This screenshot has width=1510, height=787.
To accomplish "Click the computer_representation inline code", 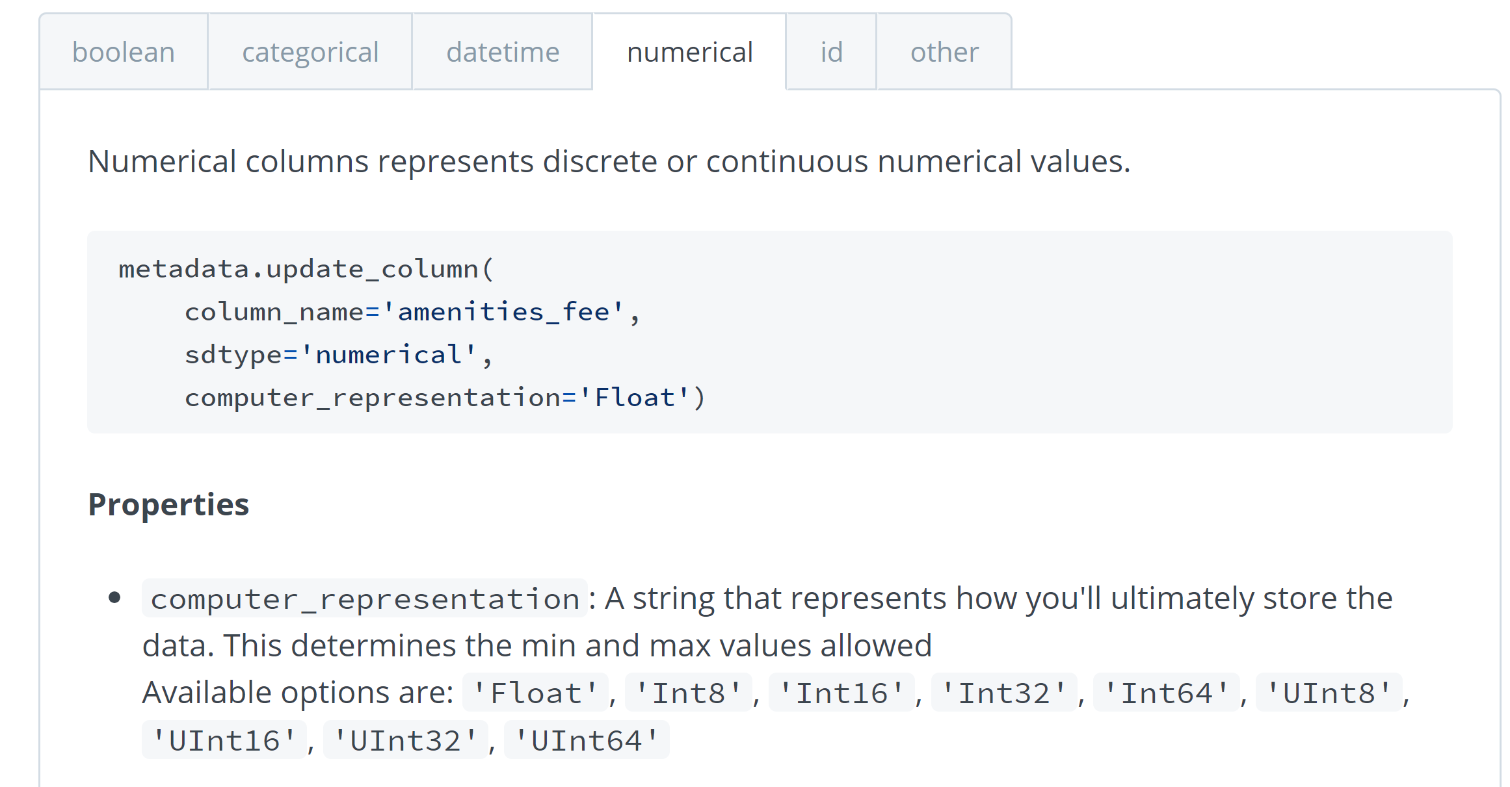I will [362, 597].
